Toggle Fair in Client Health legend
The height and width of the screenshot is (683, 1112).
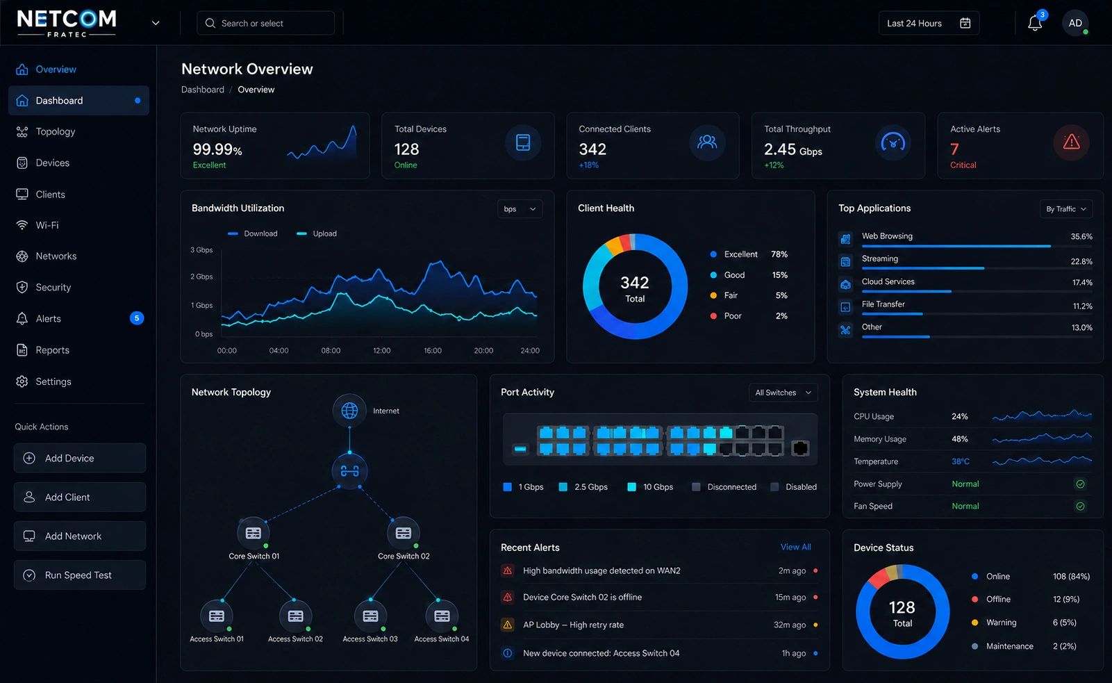[749, 295]
